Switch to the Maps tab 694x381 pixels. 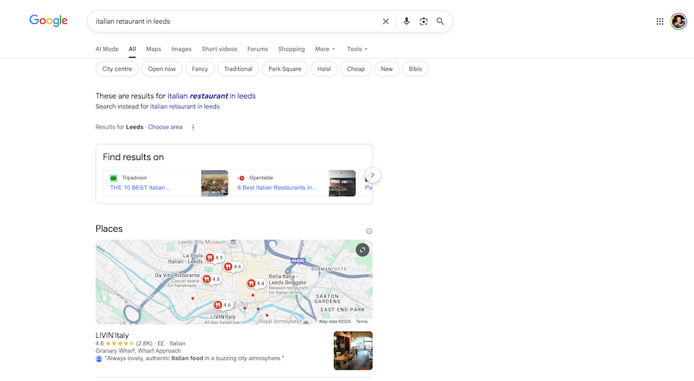click(x=153, y=49)
